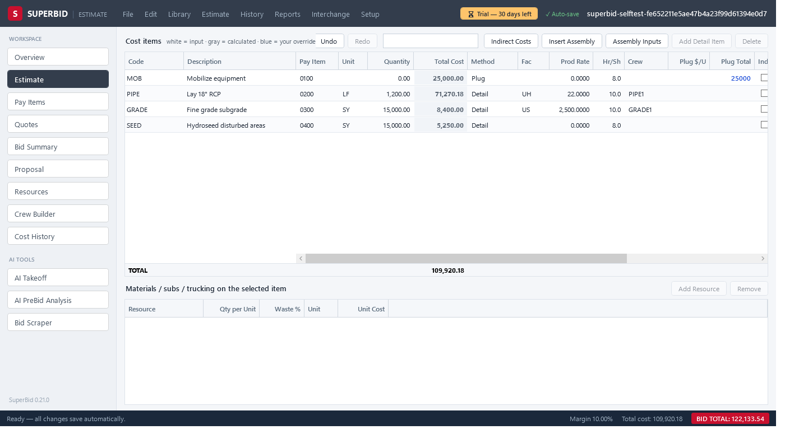Open the Proposal section
This screenshot has width=785, height=448.
pyautogui.click(x=58, y=169)
